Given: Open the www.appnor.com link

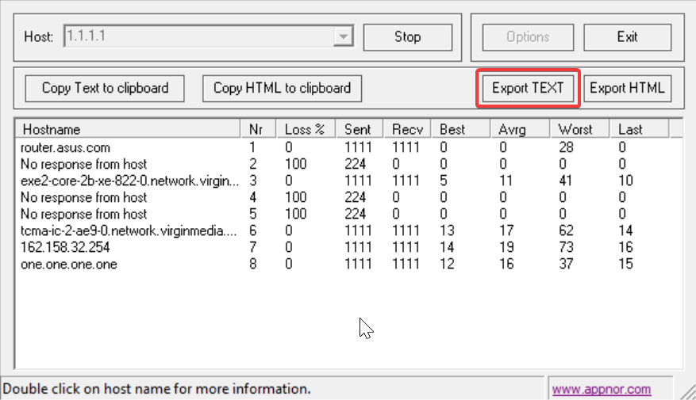Looking at the screenshot, I should (601, 389).
